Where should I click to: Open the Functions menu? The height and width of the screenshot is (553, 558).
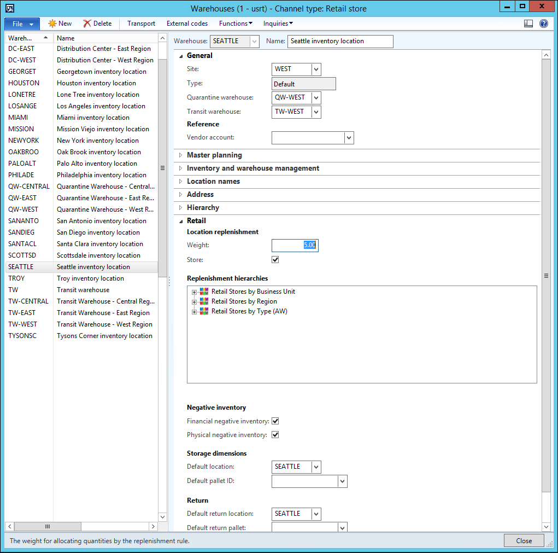[236, 24]
